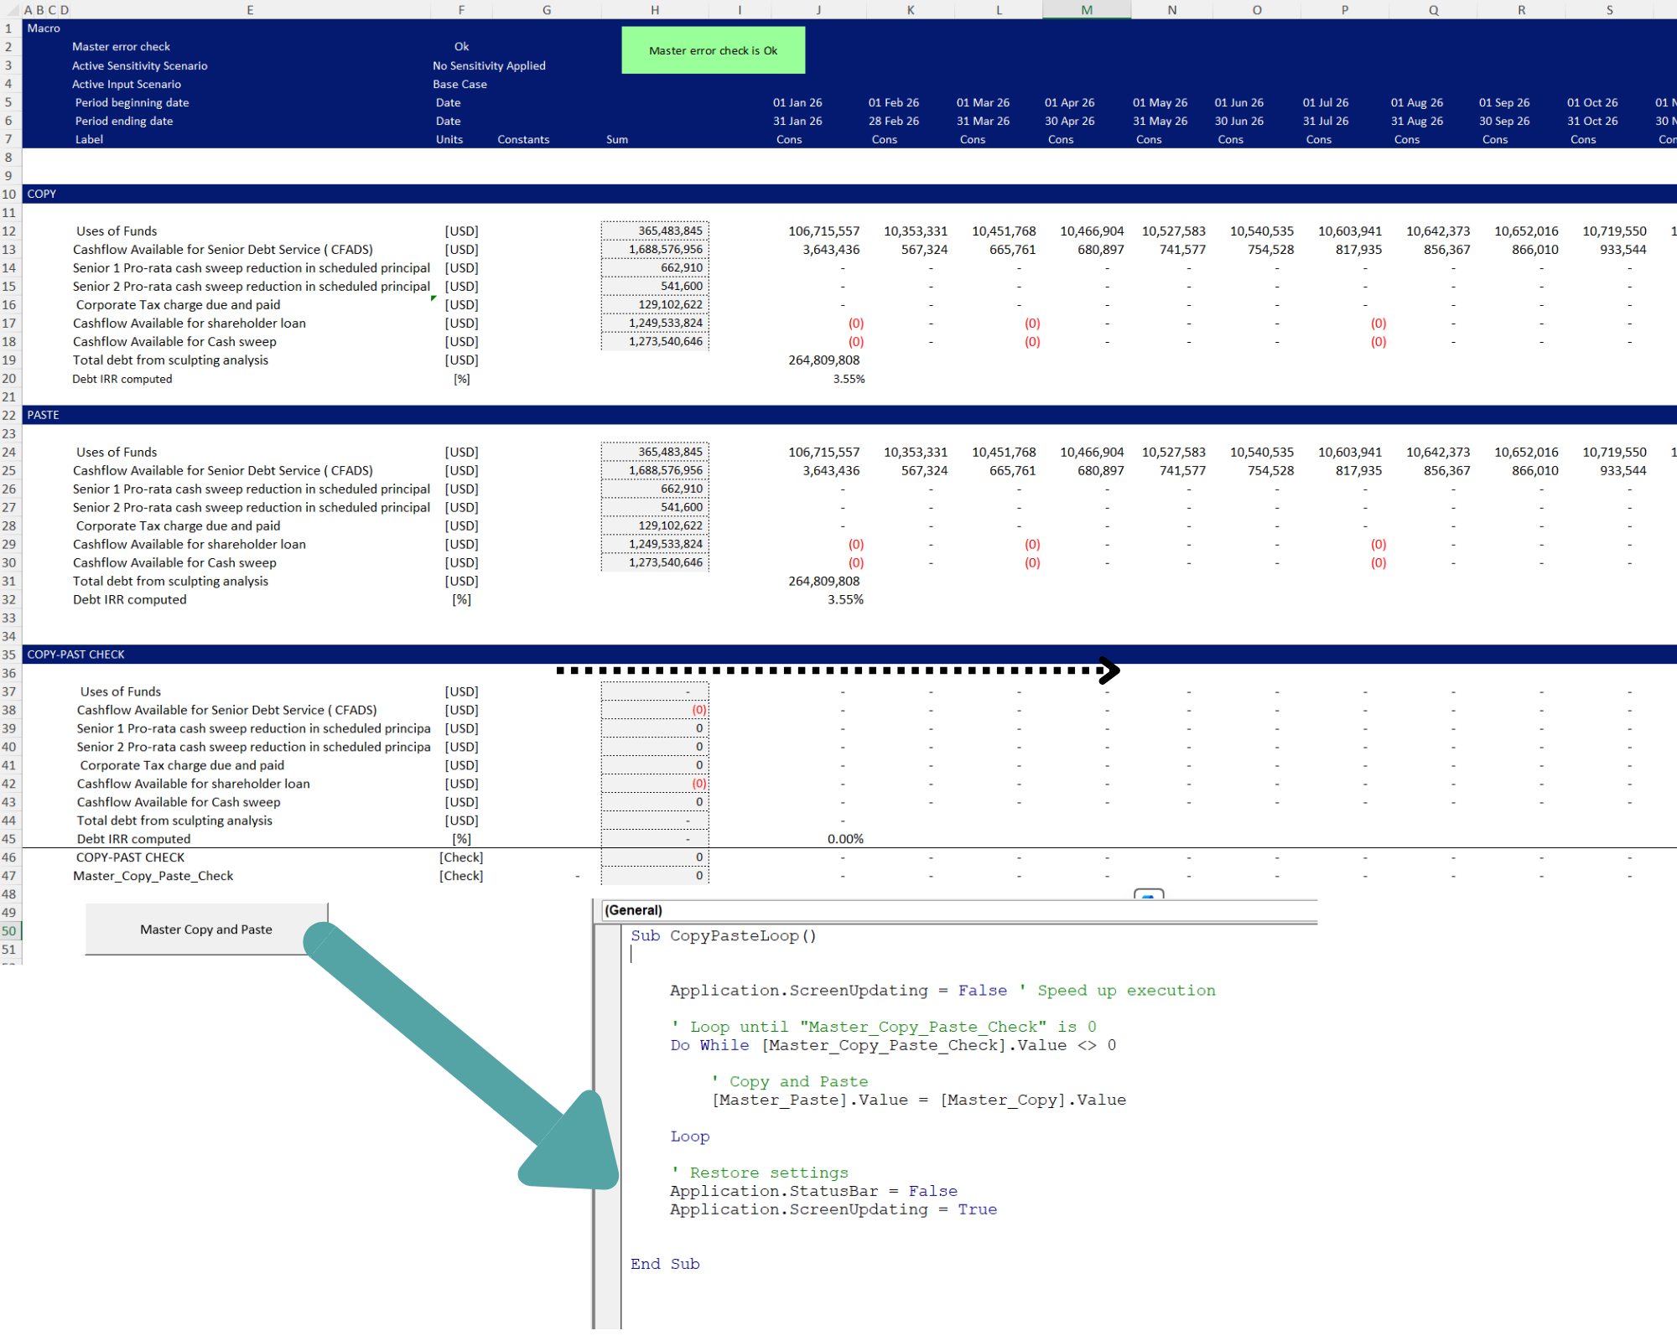Click the Base Case scenario cell
1677x1341 pixels.
(459, 84)
